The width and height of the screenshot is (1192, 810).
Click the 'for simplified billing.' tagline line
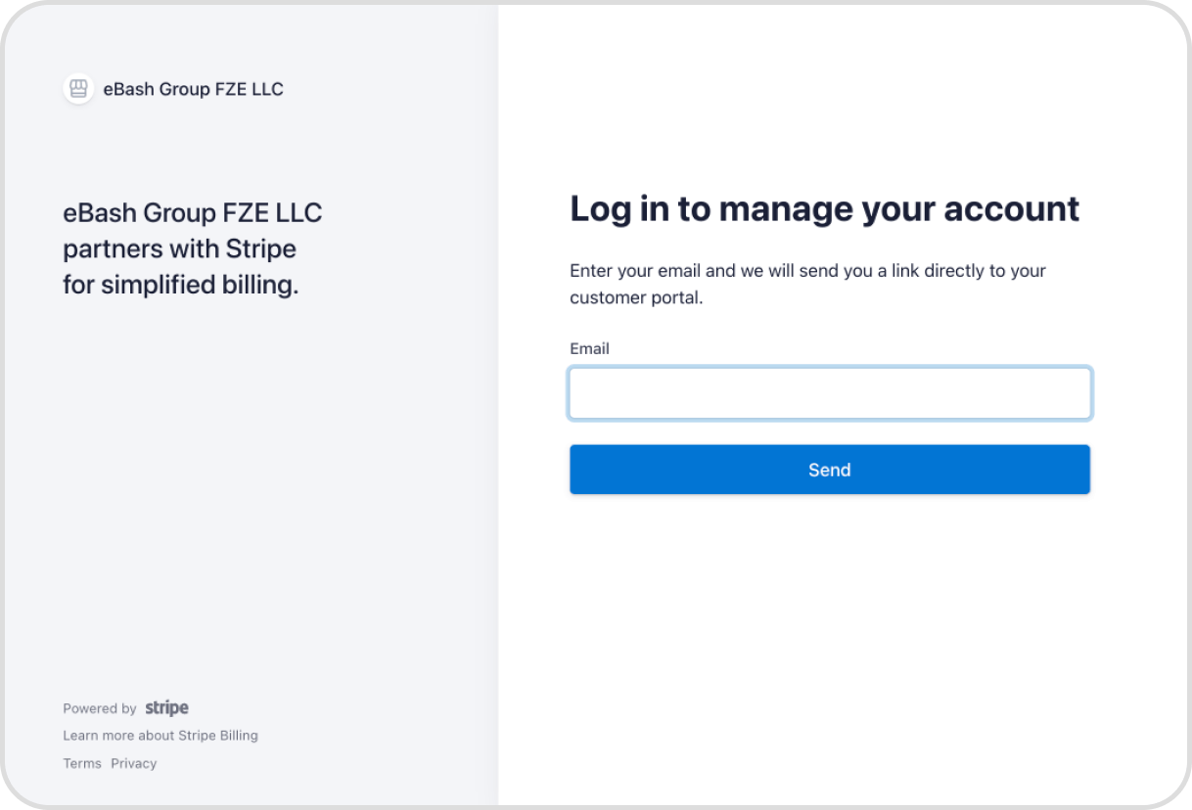coord(181,285)
